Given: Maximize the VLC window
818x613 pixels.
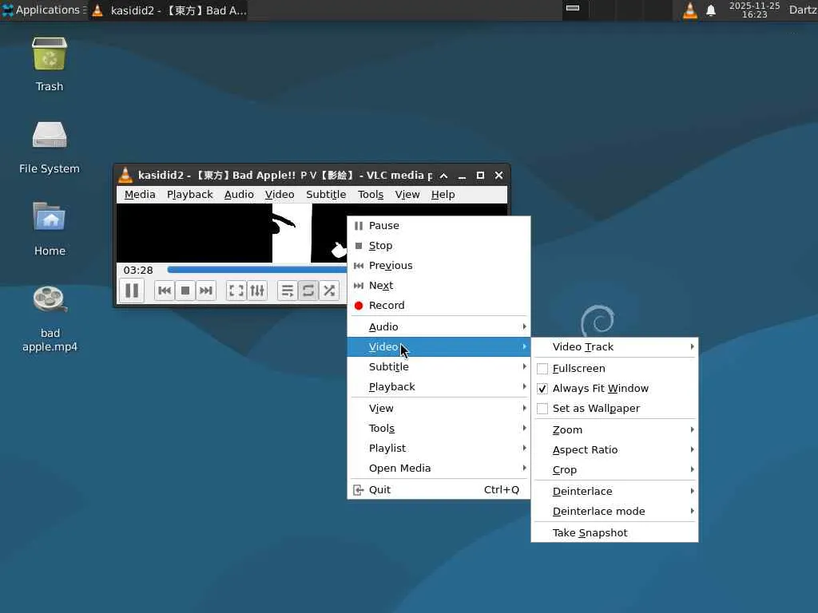Looking at the screenshot, I should coord(480,176).
